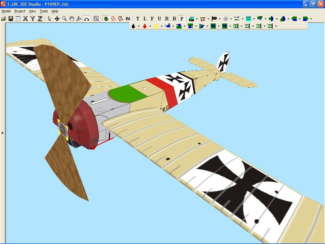Click the red drop color icon
The height and width of the screenshot is (244, 325).
point(145,26)
